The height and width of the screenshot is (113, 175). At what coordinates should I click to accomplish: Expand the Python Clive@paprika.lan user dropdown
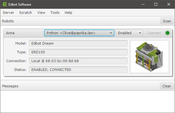79,33
